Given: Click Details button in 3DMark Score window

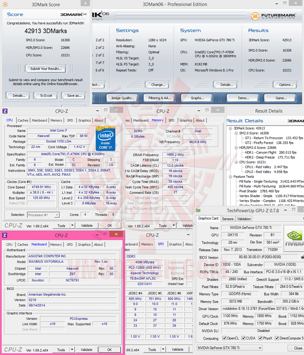Looking at the screenshot, I should point(19,96).
